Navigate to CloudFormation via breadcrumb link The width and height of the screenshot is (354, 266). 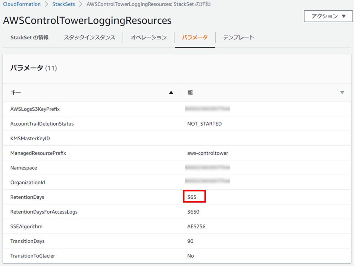22,4
